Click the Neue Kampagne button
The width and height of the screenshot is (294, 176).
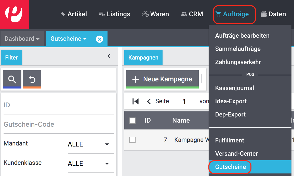(x=163, y=79)
